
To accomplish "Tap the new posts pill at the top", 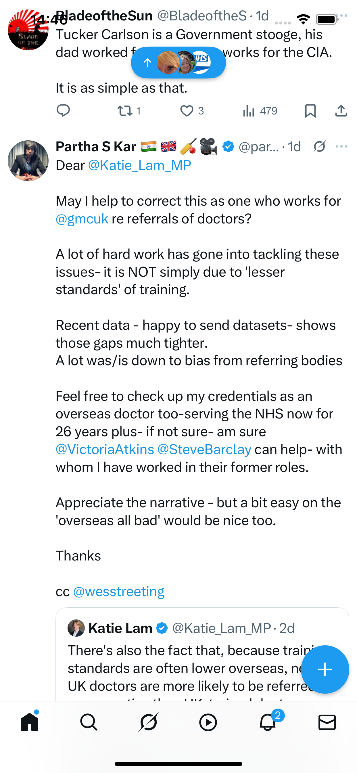I will pos(178,63).
